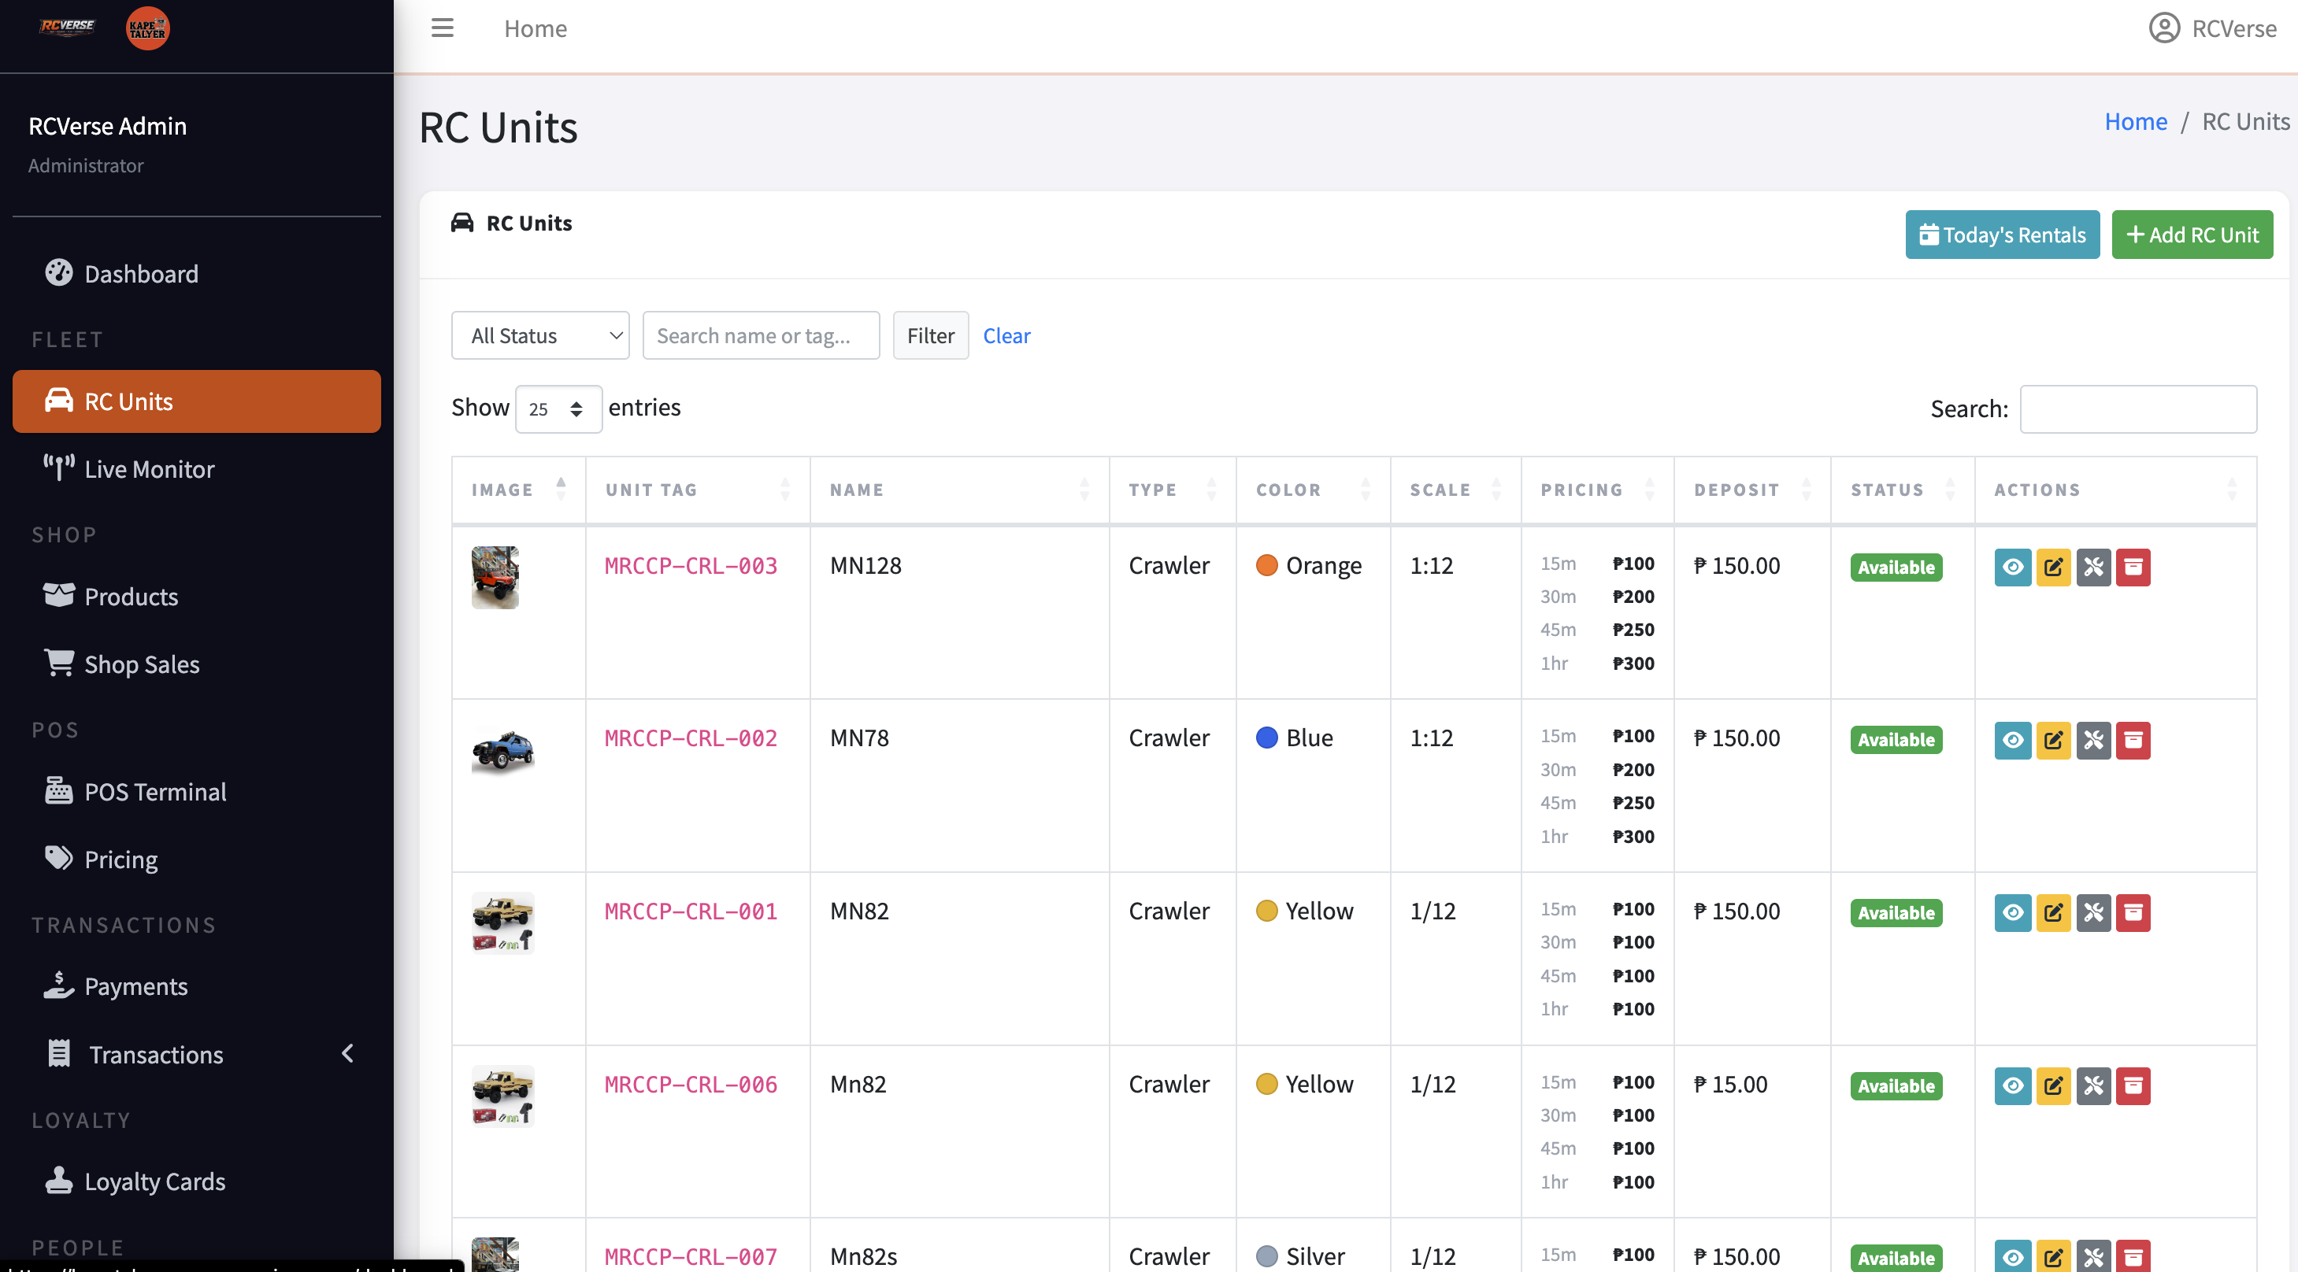Viewport: 2298px width, 1272px height.
Task: Sort table by Image column
Action: tap(518, 490)
